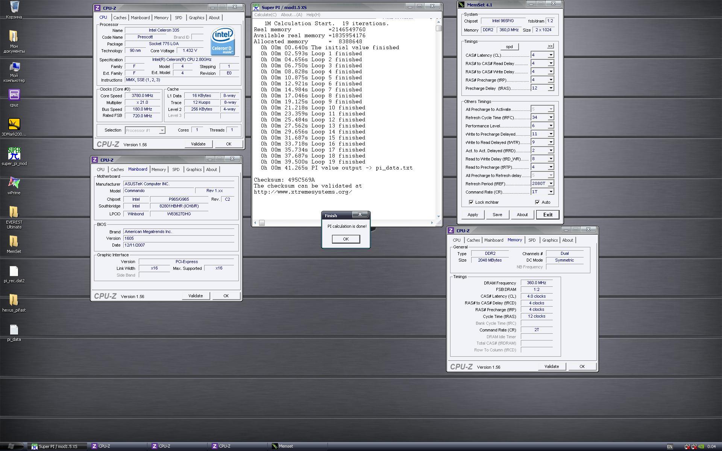Screen dimensions: 722x451
Task: Open the Help(H) menu in Super PI
Action: coord(313,15)
